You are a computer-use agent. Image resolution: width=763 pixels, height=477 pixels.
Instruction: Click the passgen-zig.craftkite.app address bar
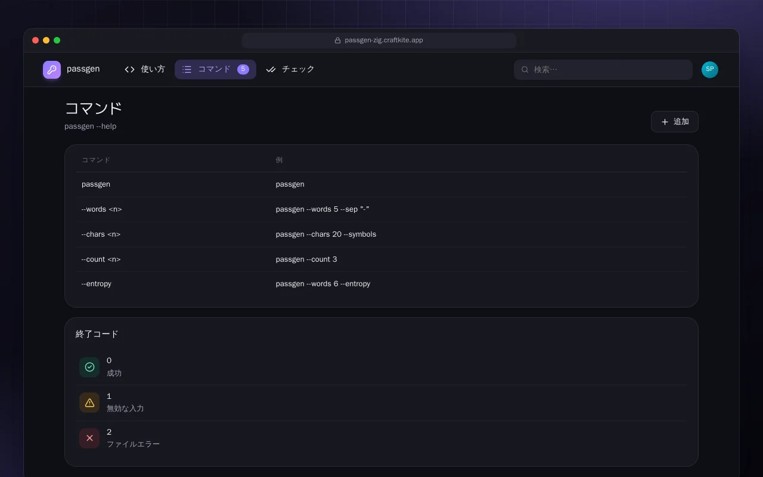[x=379, y=41]
